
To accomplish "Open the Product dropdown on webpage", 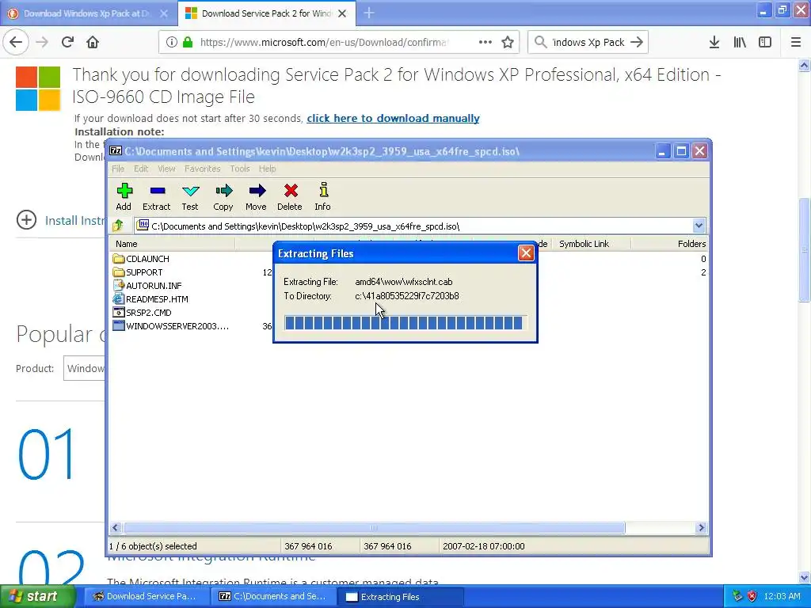I will click(84, 368).
